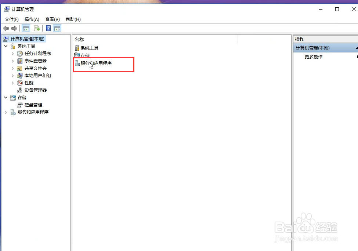Expand the 共享文件夹 node

13,69
